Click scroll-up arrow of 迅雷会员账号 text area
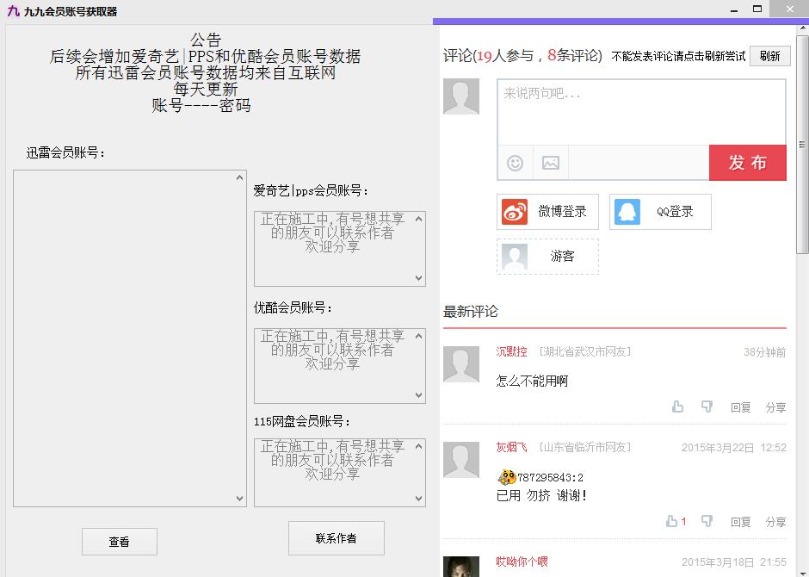The height and width of the screenshot is (577, 809). (x=241, y=179)
